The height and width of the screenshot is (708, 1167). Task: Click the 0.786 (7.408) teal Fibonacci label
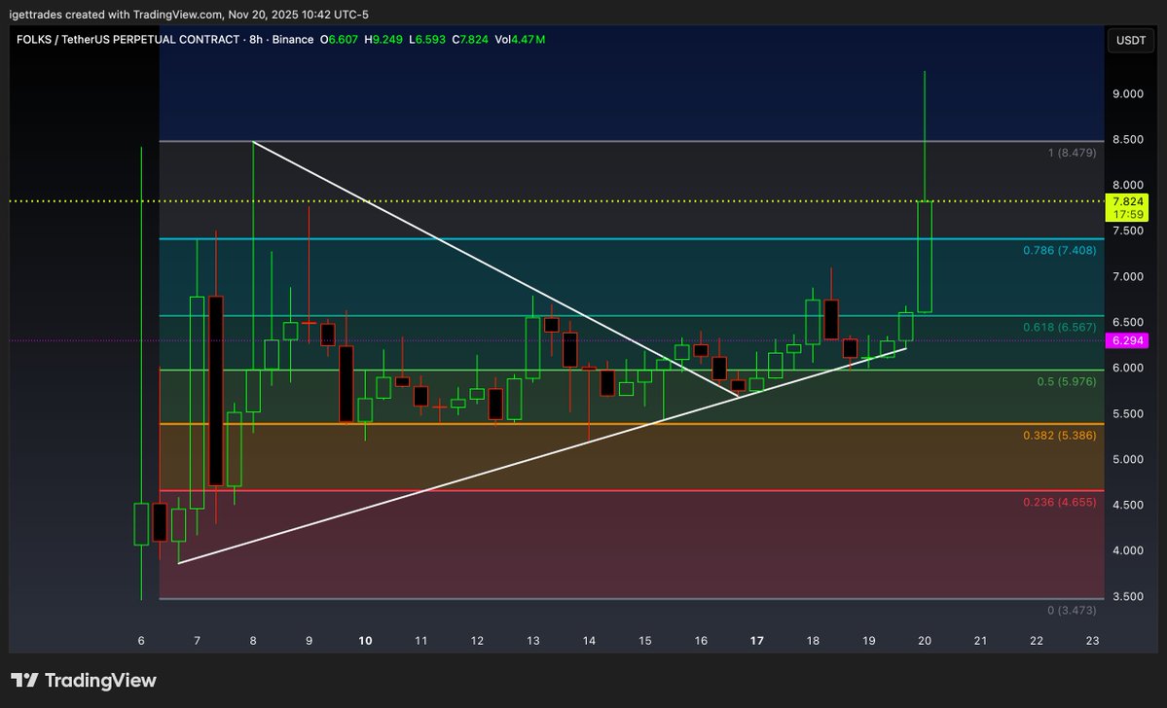click(1058, 250)
